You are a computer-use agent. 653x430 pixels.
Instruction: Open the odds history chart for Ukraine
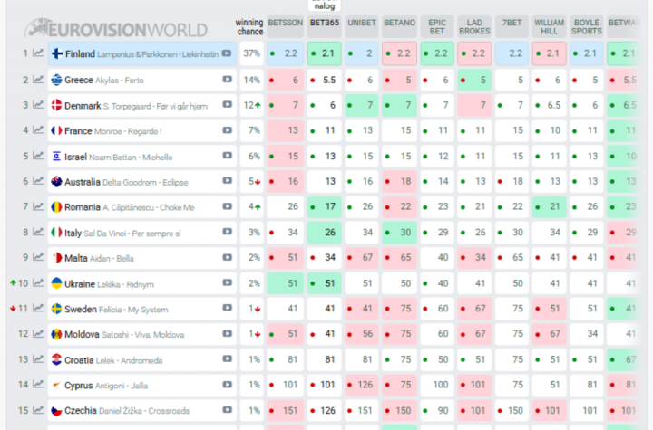[38, 283]
